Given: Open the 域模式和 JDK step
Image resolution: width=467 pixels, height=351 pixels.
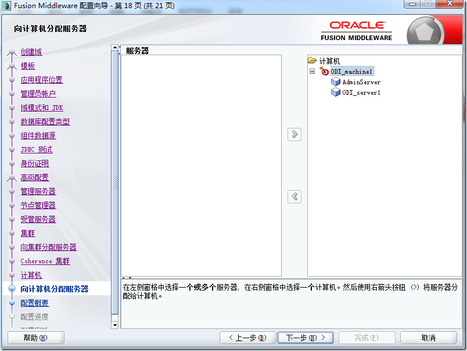Looking at the screenshot, I should tap(42, 108).
